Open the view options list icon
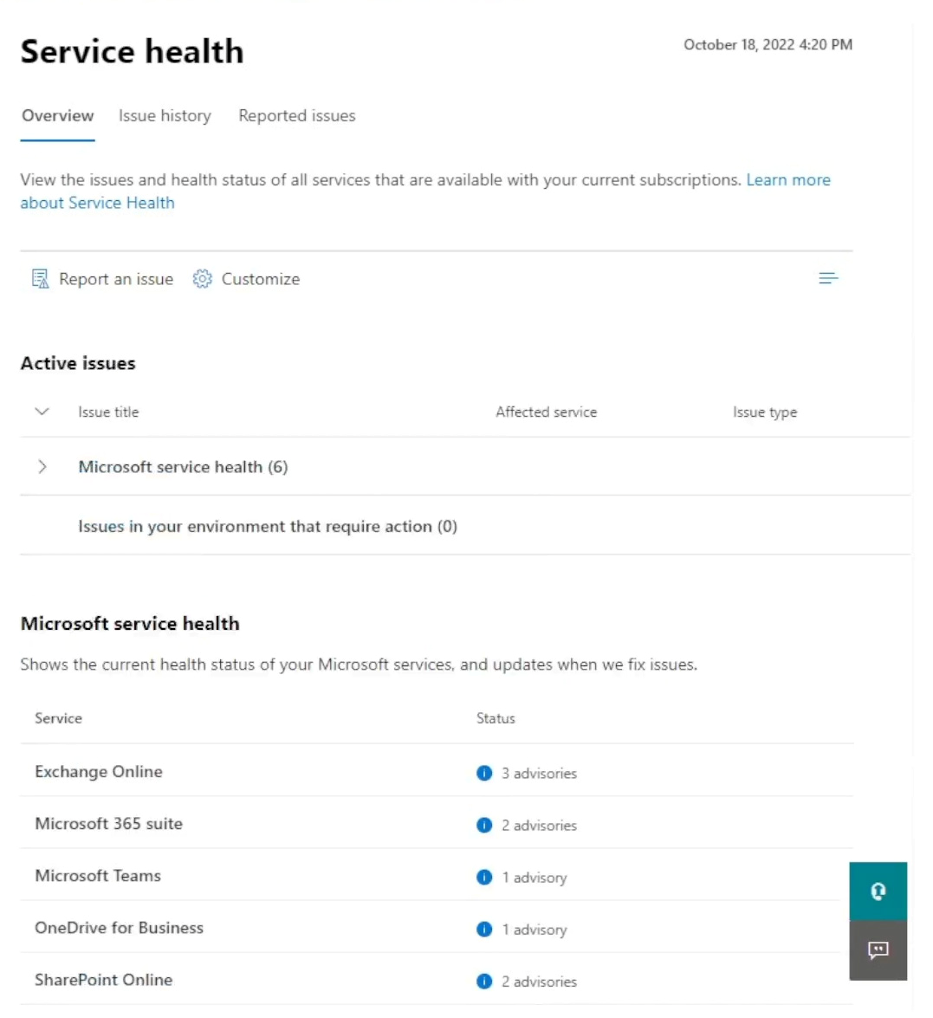Screen dimensions: 933x1018 pyautogui.click(x=828, y=278)
